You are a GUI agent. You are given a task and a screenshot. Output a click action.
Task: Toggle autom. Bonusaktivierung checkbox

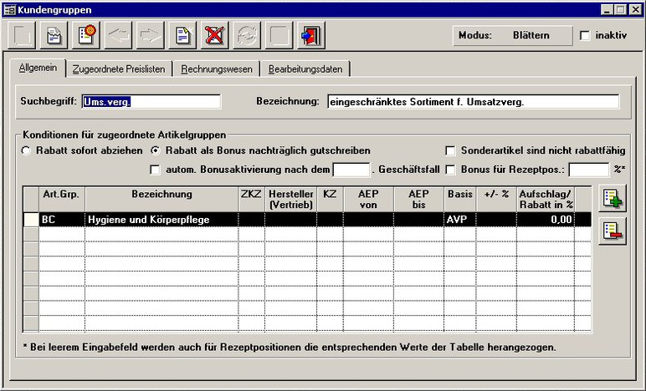click(x=155, y=170)
